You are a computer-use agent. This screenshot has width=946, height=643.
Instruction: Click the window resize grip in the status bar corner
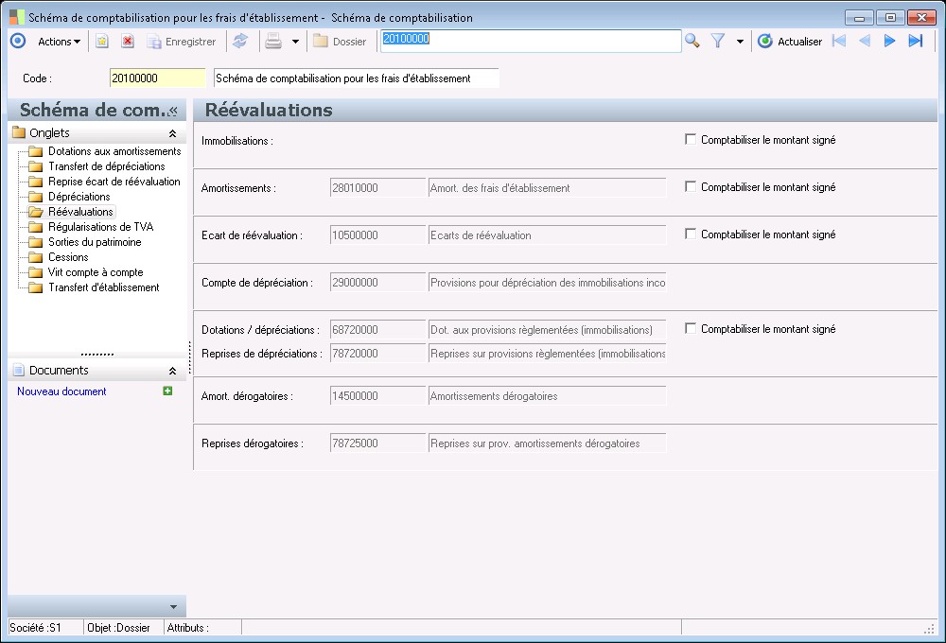[x=929, y=629]
